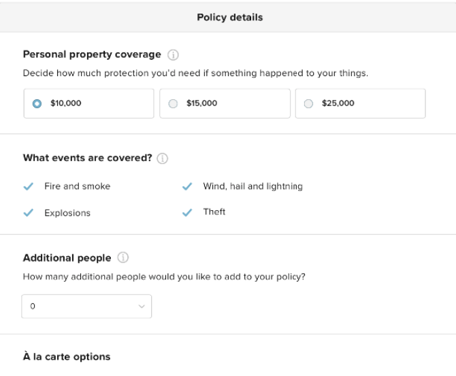Click the Personal property coverage heading
The image size is (456, 376).
92,54
